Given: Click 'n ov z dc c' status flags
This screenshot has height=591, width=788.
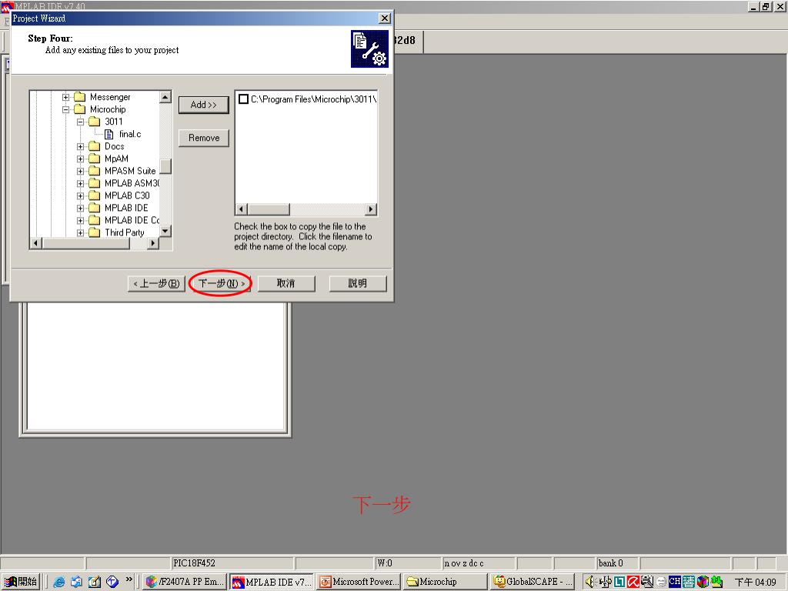Looking at the screenshot, I should click(464, 563).
